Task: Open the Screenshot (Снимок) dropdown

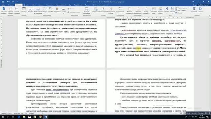Action: pos(63,10)
